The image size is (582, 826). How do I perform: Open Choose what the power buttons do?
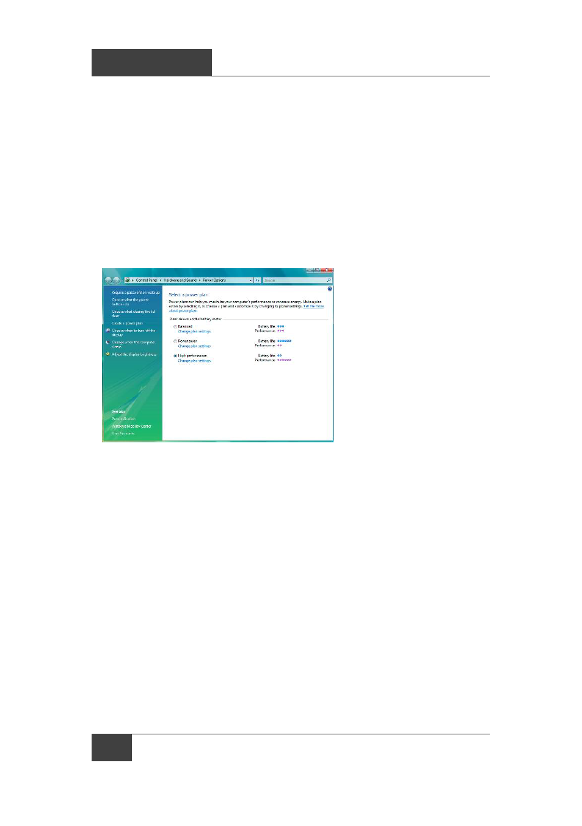130,302
